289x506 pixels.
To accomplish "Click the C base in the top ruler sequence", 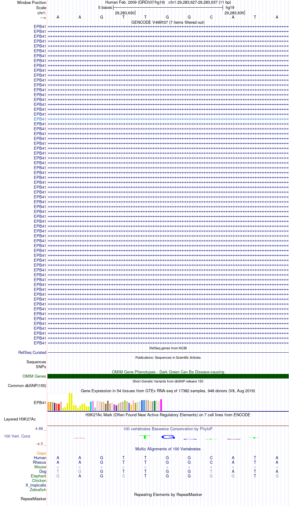I will 211,17.
